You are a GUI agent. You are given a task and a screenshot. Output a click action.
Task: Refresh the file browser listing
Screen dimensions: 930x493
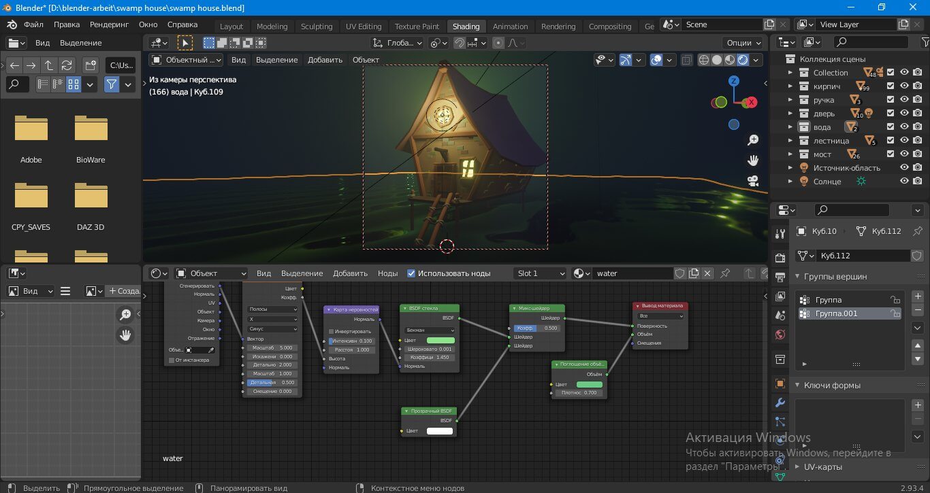pos(67,65)
